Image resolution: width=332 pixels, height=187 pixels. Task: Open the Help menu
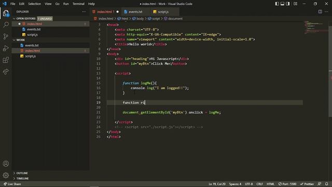click(91, 4)
